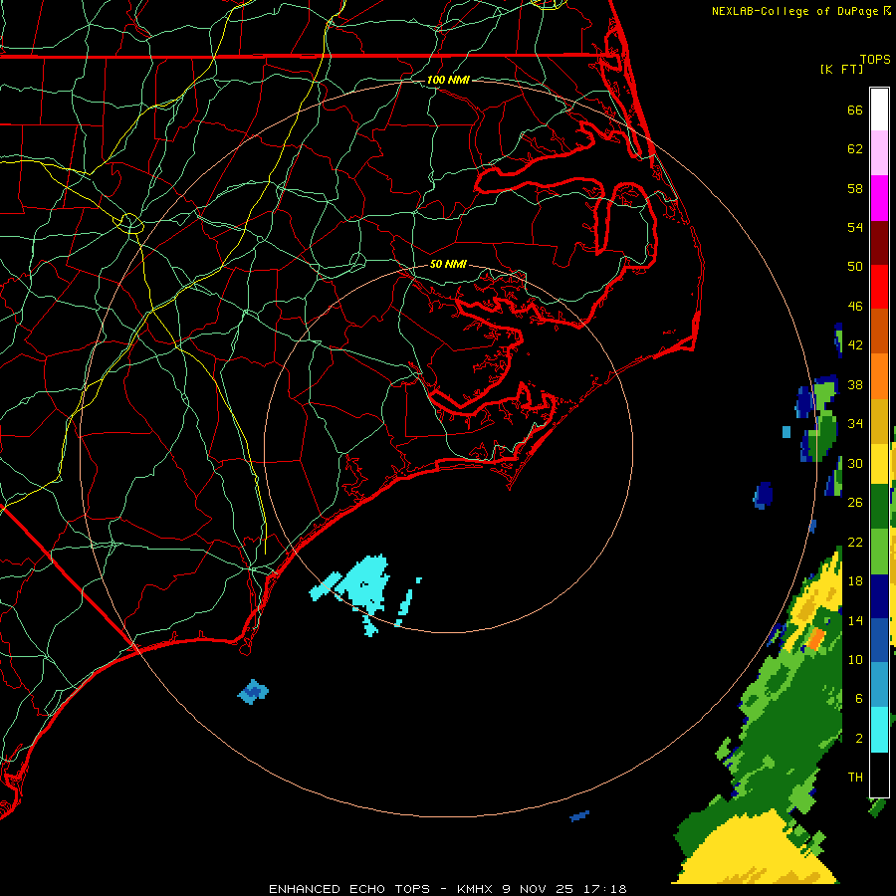
Task: Click the '54' legend value
Action: pos(855,227)
